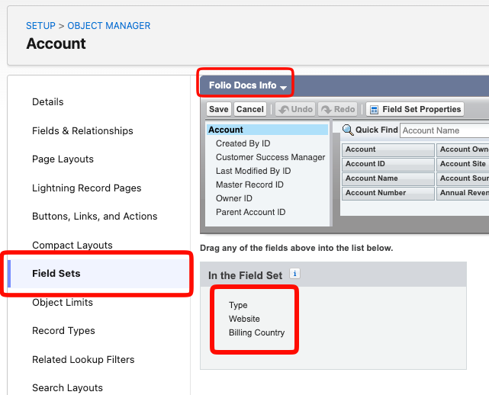The height and width of the screenshot is (395, 489).
Task: Open Field Set Properties
Action: pos(415,110)
